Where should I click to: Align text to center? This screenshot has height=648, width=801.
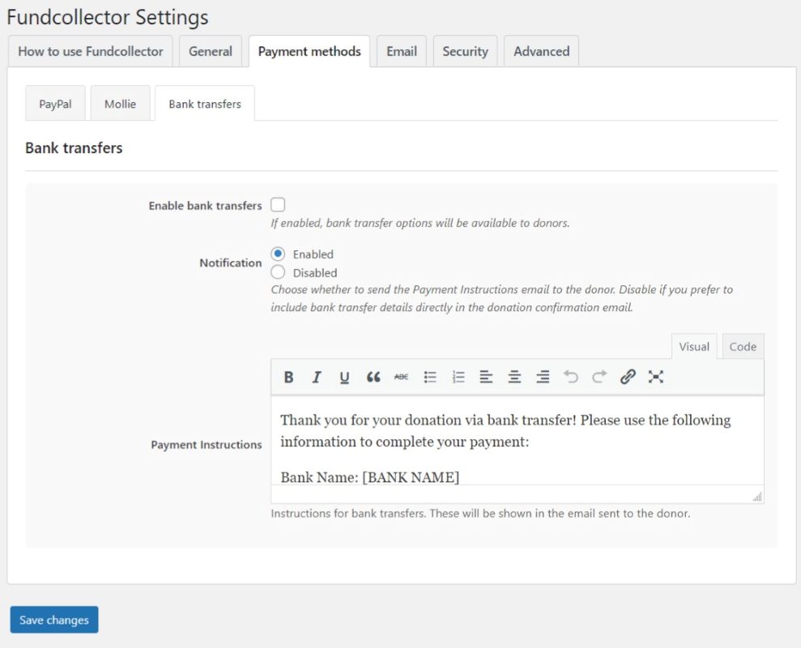[x=515, y=377]
